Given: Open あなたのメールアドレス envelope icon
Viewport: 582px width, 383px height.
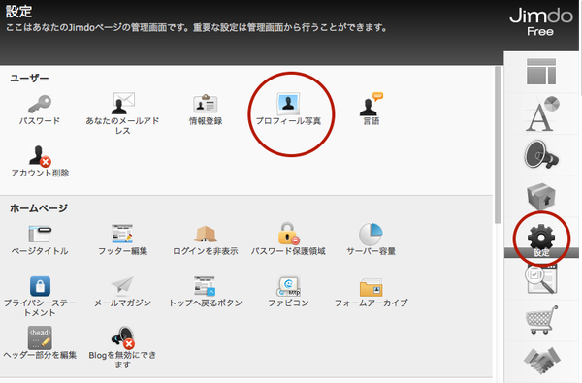Looking at the screenshot, I should 123,104.
